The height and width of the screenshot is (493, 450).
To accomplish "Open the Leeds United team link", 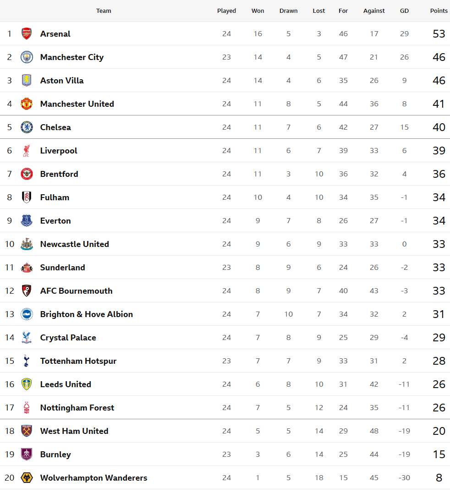I will point(66,384).
